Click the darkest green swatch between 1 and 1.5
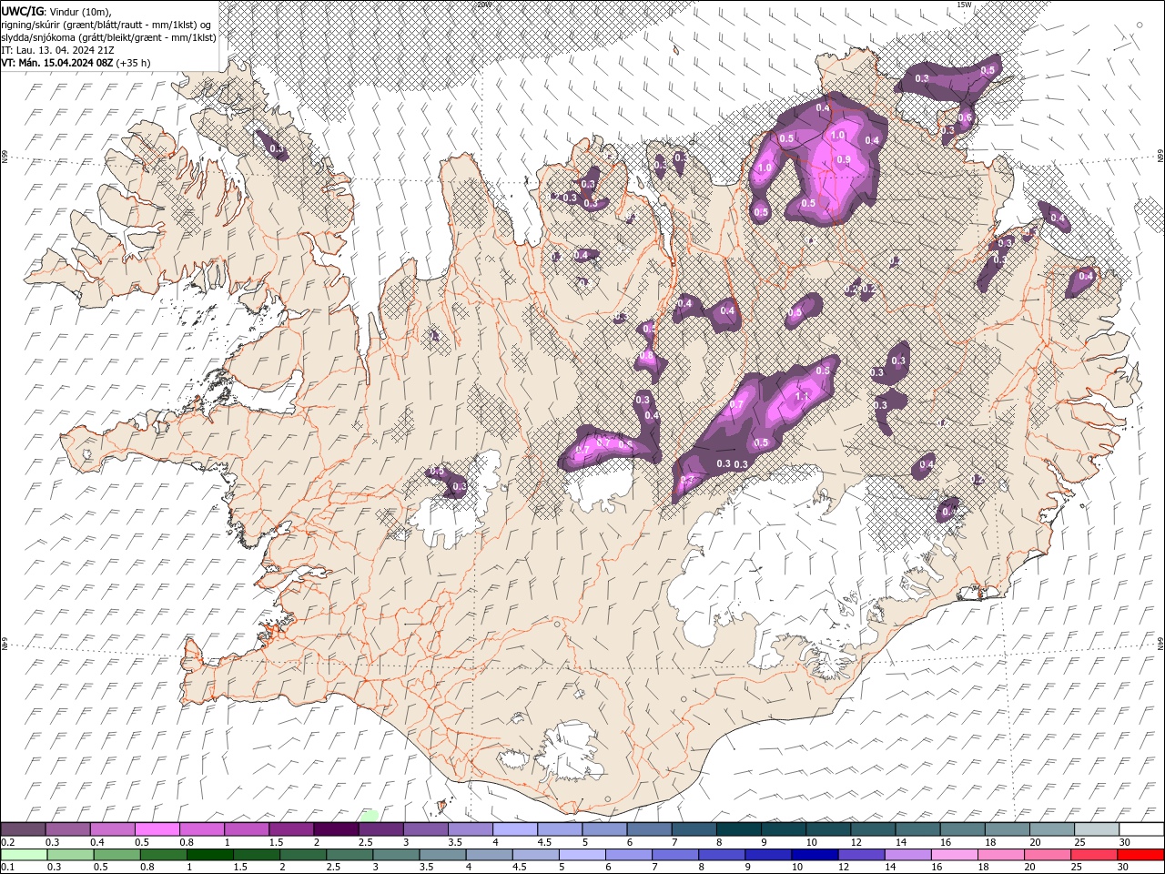 210,855
